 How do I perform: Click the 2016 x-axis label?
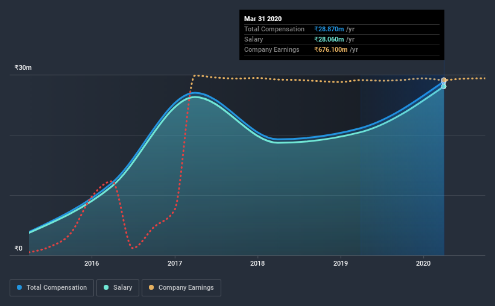[92, 263]
